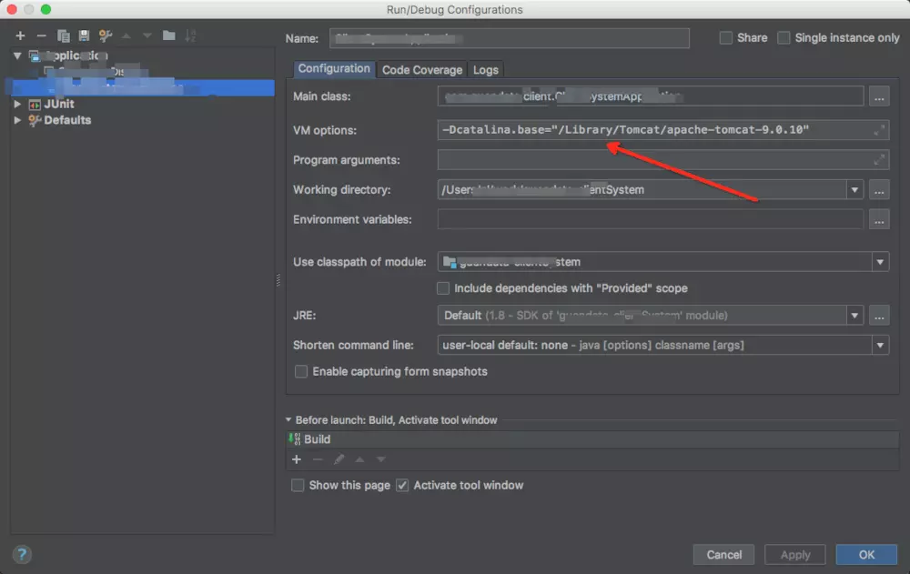Move Before launch task down
This screenshot has width=910, height=574.
click(x=380, y=459)
